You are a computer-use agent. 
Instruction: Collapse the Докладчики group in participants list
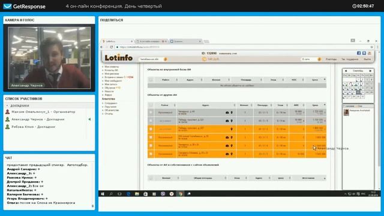point(7,106)
